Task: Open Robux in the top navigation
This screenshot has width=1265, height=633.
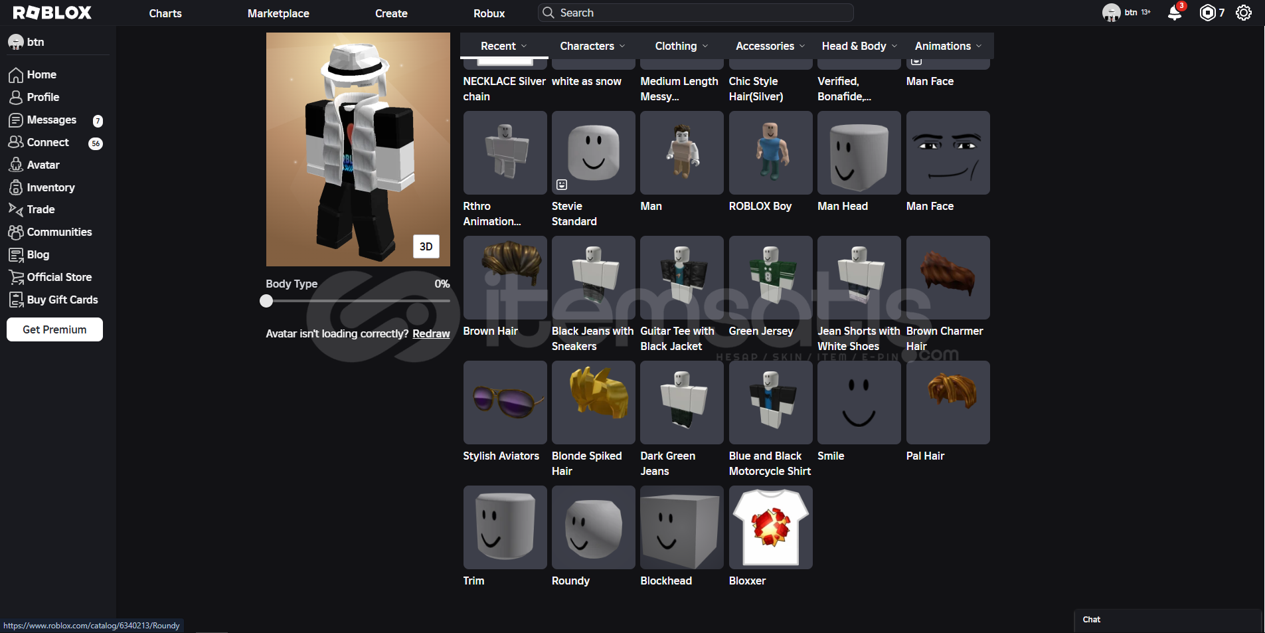Action: coord(489,13)
